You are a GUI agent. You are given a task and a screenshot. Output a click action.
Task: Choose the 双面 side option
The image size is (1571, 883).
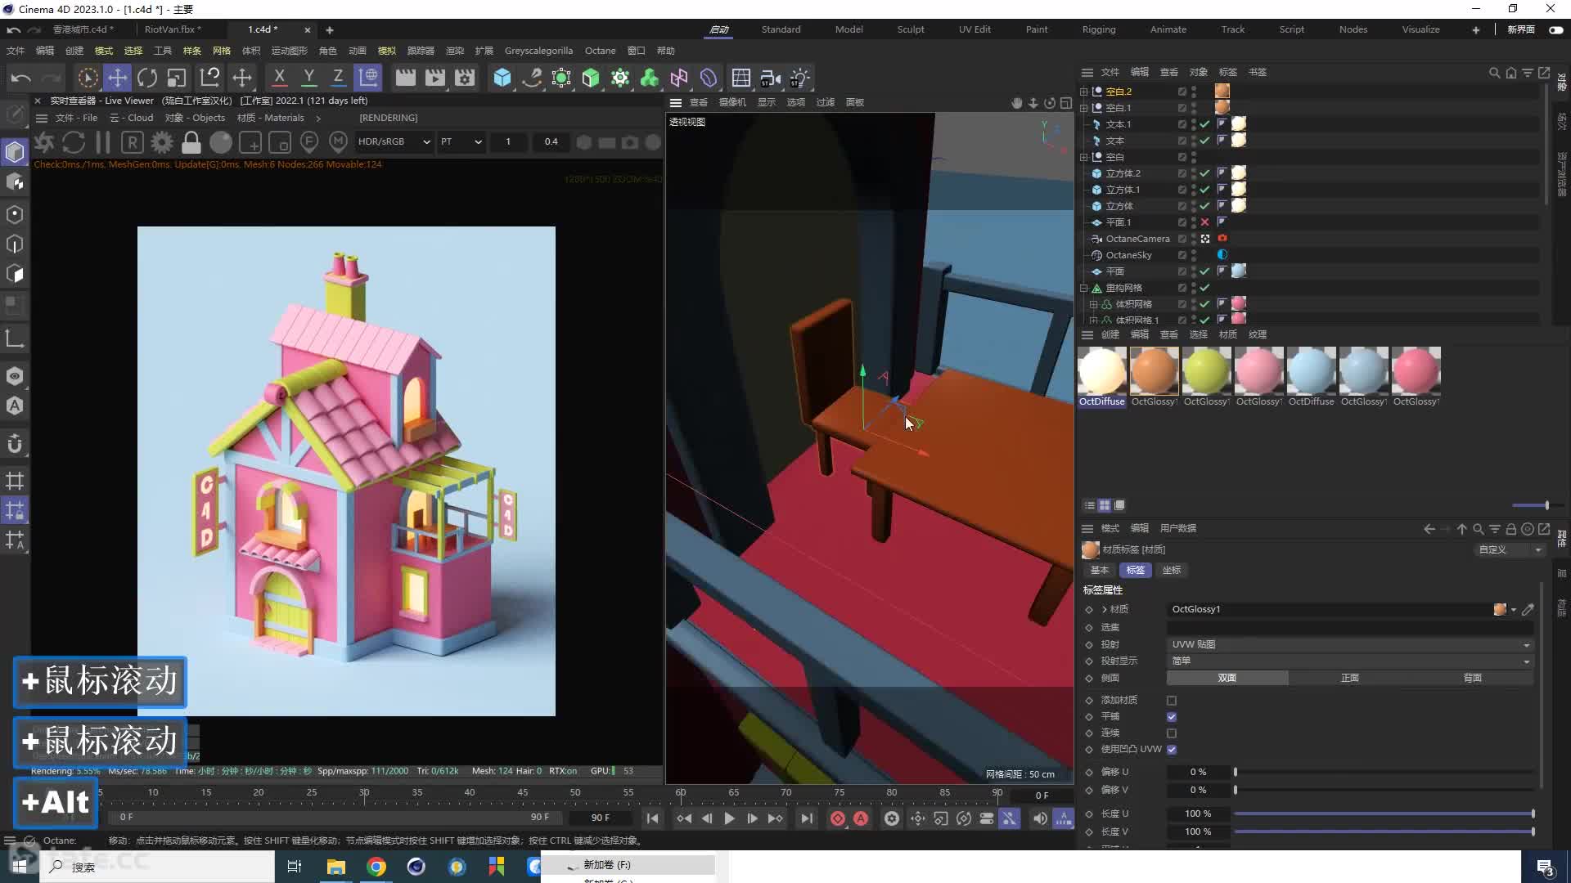pyautogui.click(x=1227, y=678)
